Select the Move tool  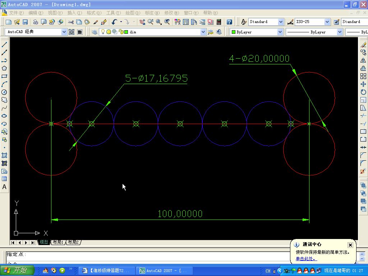pos(363,84)
